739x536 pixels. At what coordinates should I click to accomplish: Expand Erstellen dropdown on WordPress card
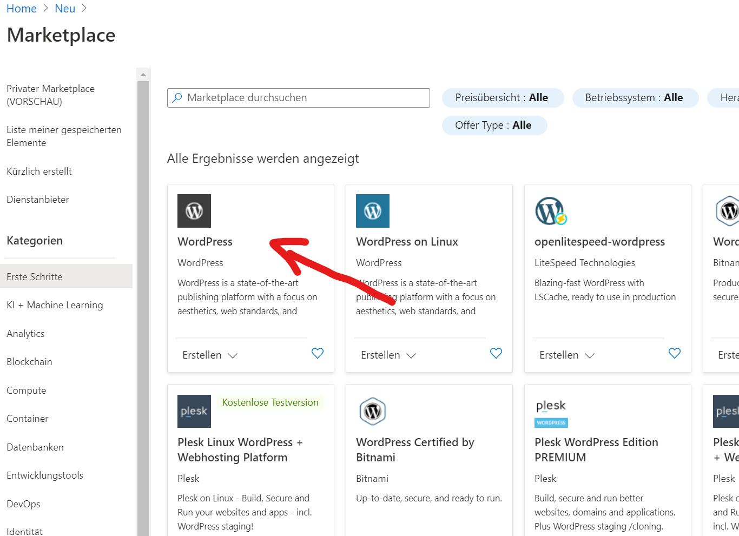(x=210, y=355)
